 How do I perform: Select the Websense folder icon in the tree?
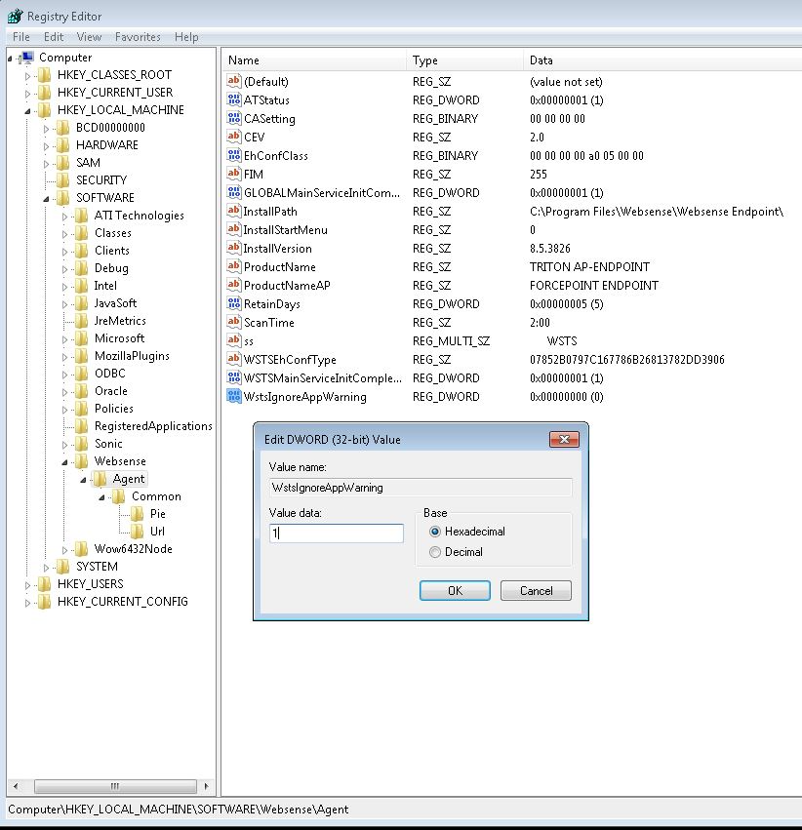(83, 460)
